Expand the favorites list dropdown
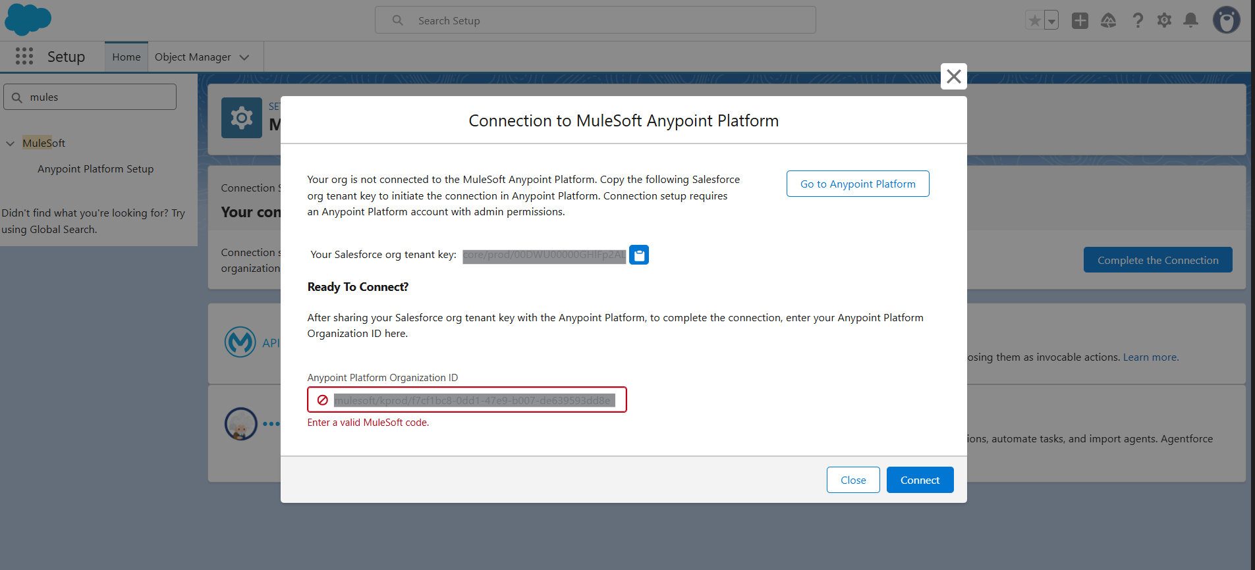The width and height of the screenshot is (1255, 570). pos(1051,20)
